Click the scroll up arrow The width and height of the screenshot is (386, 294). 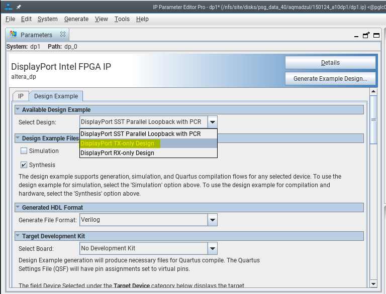pos(373,92)
